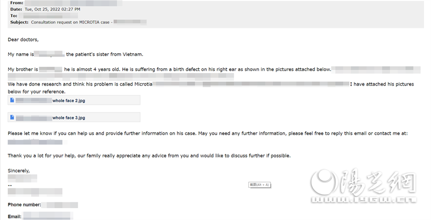Click the word Microtia in body text
This screenshot has height=220, width=431.
coord(143,84)
